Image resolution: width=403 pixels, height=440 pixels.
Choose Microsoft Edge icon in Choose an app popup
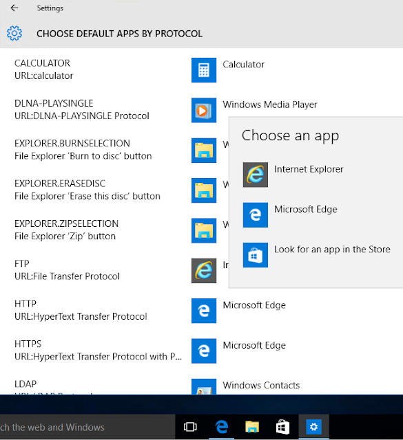point(256,215)
